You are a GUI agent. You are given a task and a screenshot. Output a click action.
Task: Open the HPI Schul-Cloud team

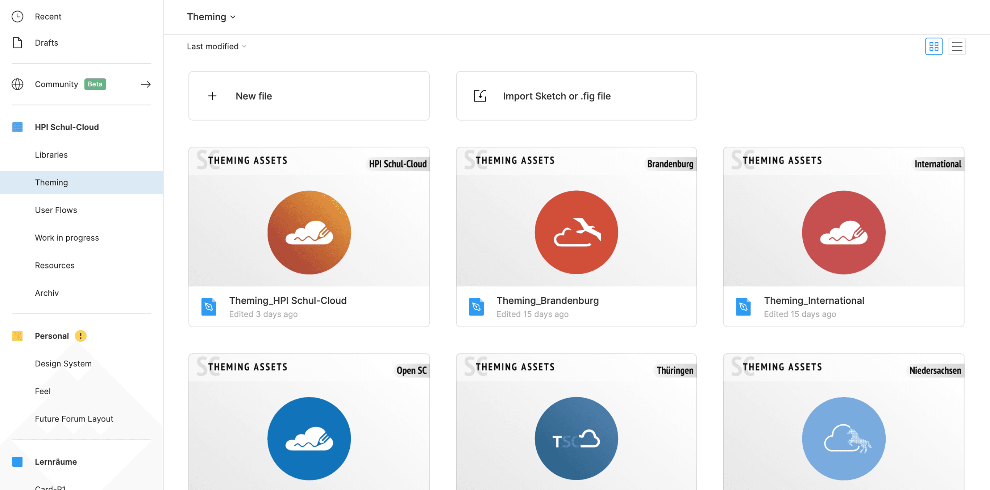pyautogui.click(x=66, y=127)
